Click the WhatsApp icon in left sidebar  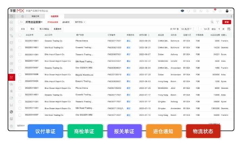coord(11,112)
